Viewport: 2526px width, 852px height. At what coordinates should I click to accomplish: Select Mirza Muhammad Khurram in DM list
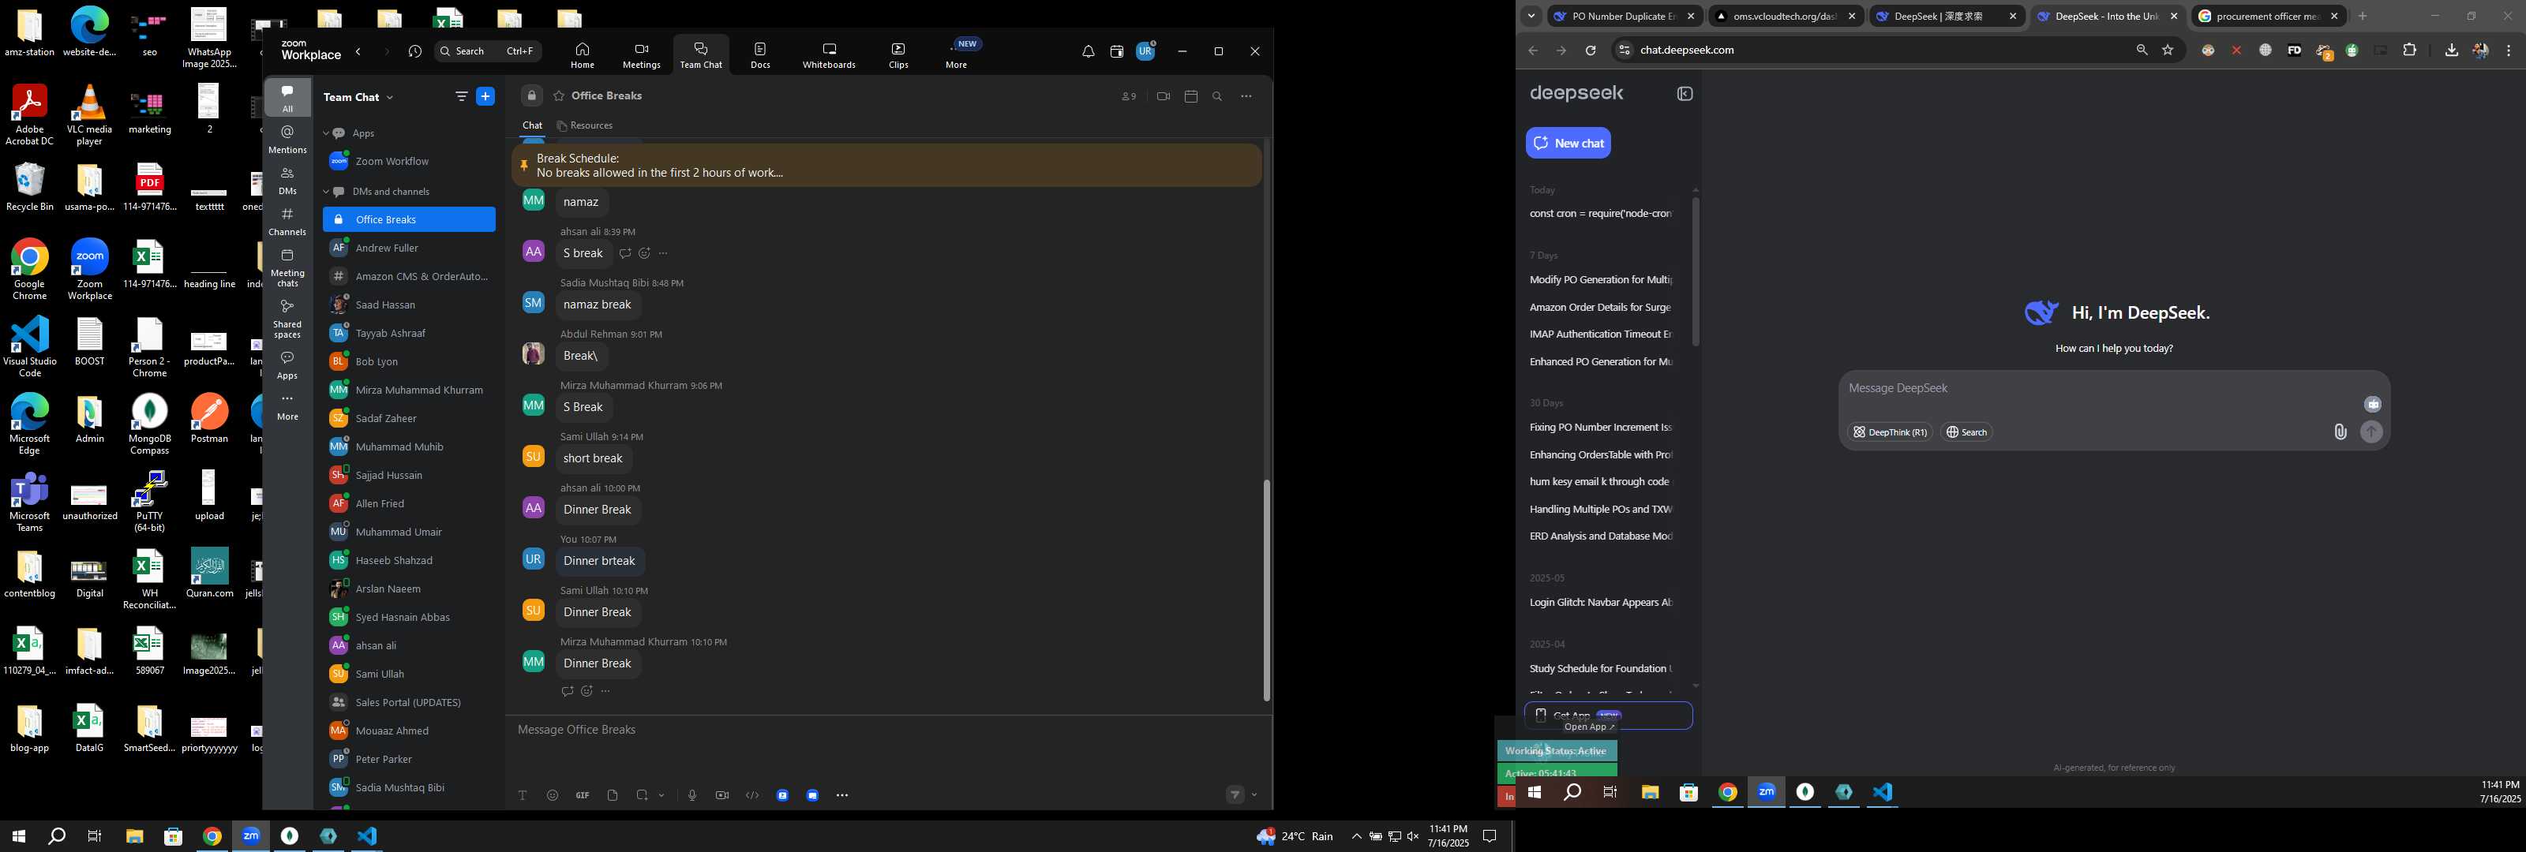409,390
